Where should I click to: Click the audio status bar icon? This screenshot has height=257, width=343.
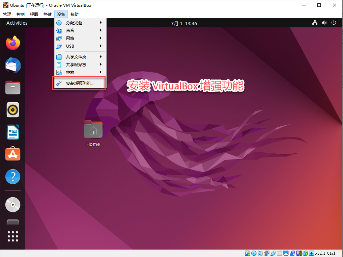(260, 253)
